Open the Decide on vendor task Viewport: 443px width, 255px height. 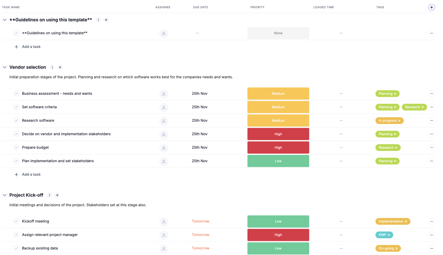(66, 134)
